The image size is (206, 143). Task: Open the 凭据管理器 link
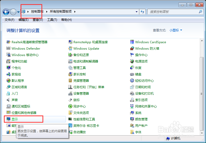coord(81,81)
